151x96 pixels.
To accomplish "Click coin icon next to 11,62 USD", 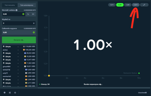I will tap(25, 63).
